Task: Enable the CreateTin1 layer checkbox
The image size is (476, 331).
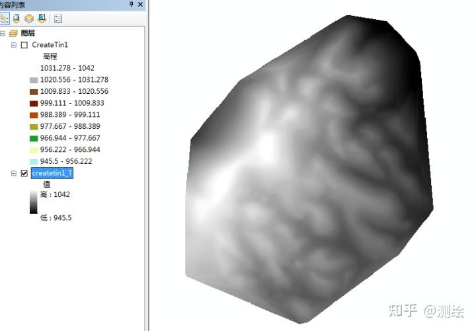Action: (x=24, y=45)
